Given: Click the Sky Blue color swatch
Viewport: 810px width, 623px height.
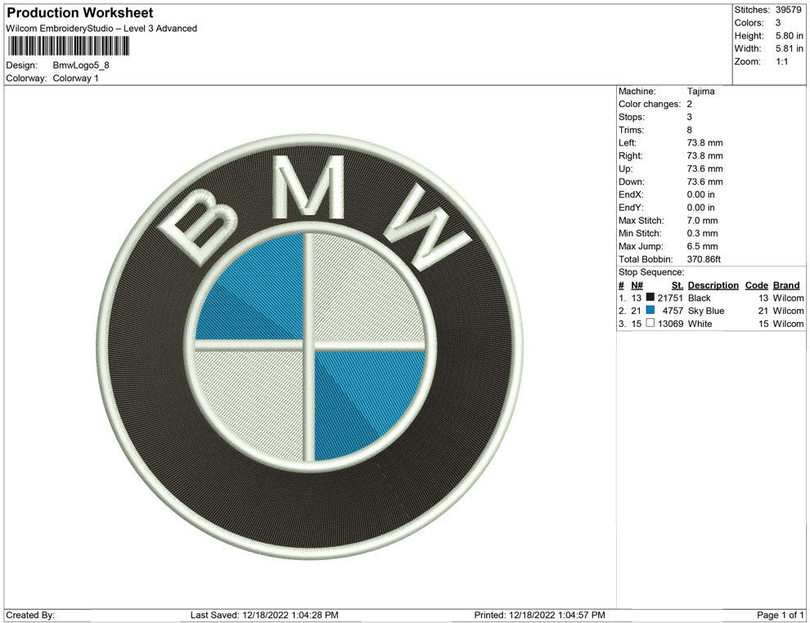Looking at the screenshot, I should click(x=650, y=310).
